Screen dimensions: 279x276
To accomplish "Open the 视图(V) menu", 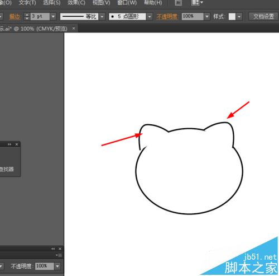I will click(102, 3).
